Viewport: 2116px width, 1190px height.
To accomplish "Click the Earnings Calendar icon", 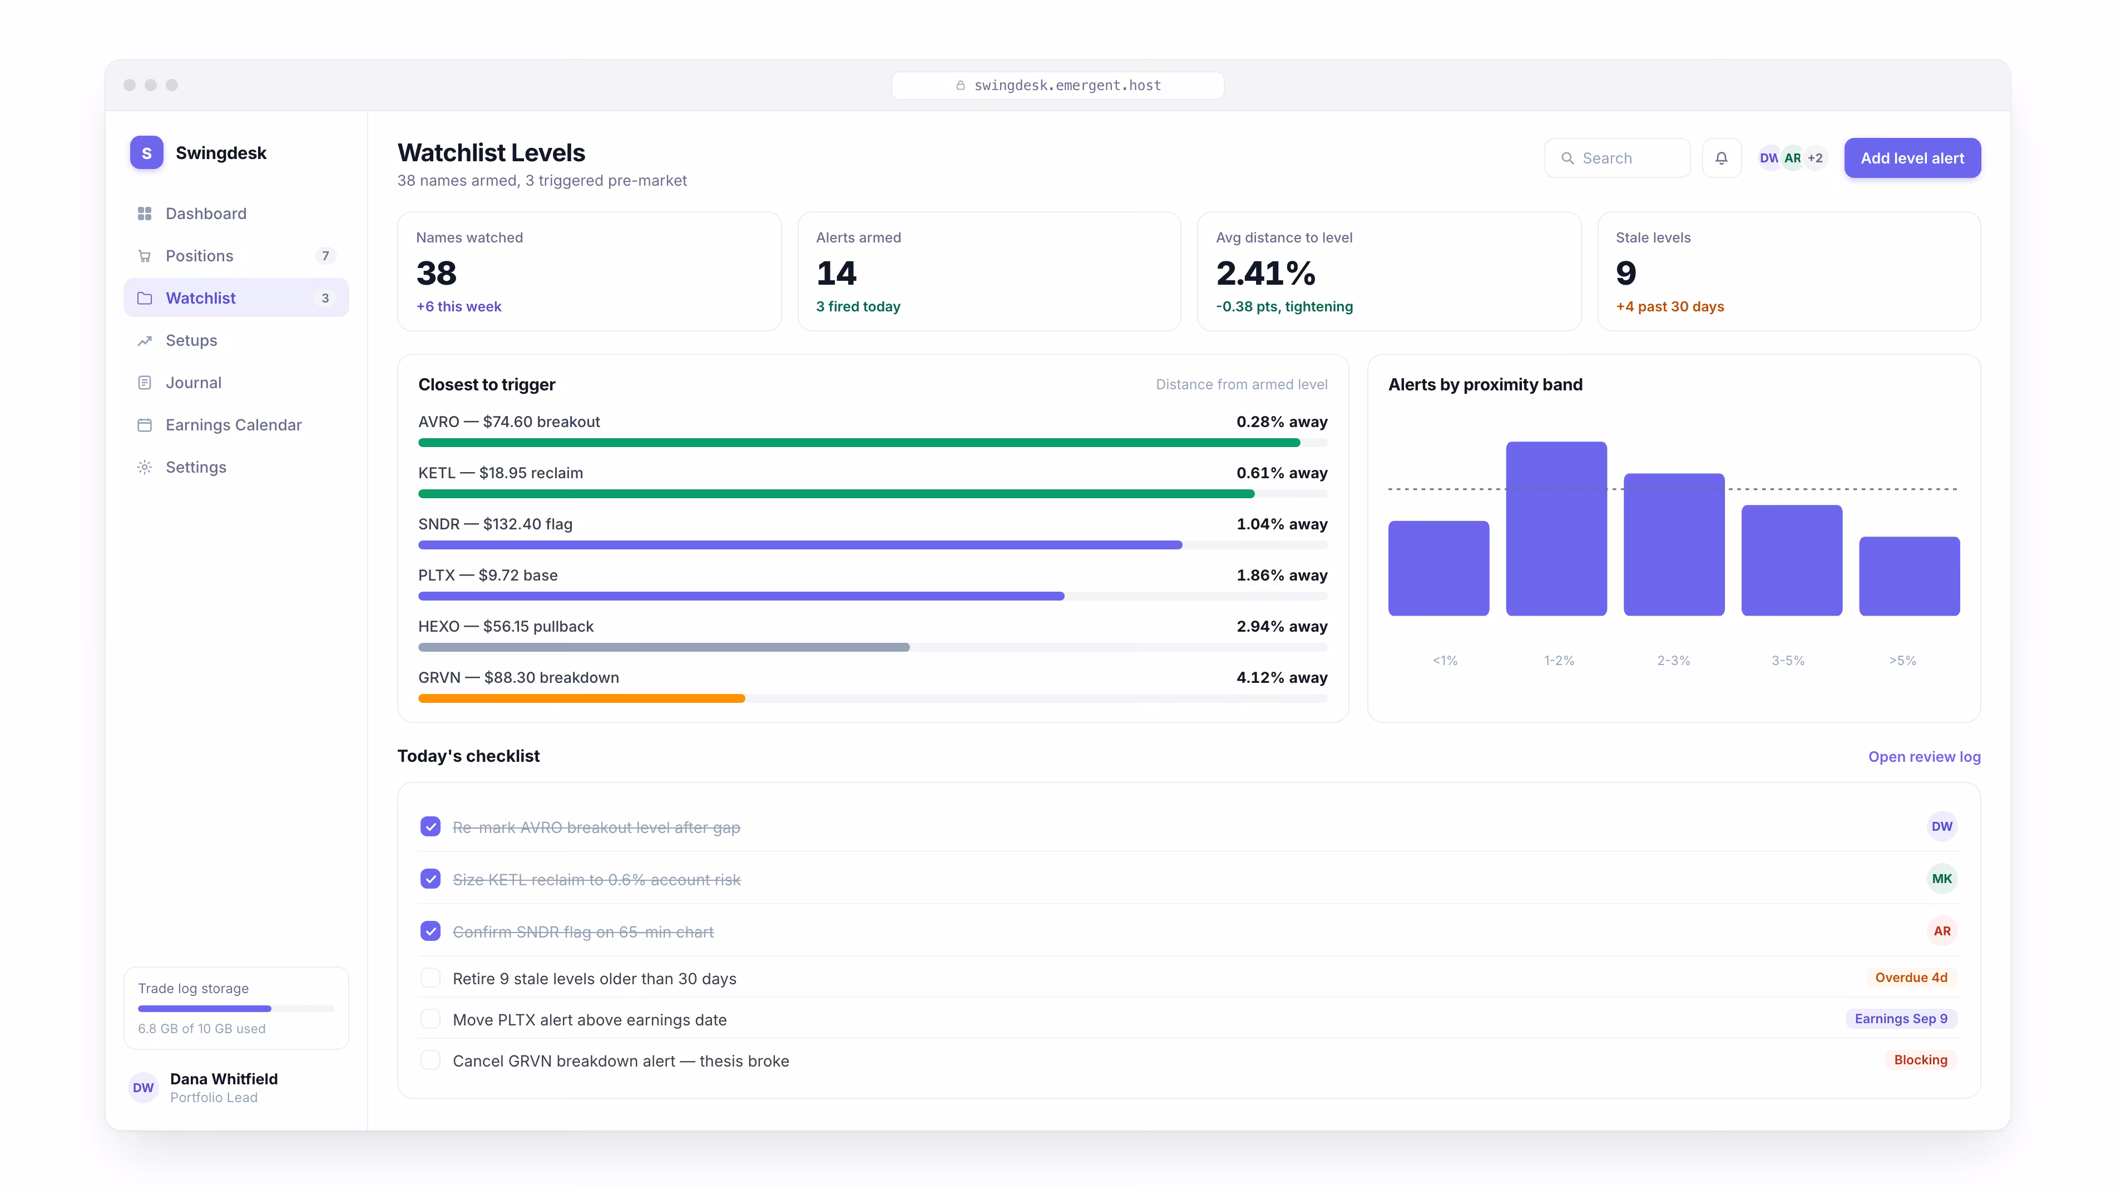I will (145, 425).
